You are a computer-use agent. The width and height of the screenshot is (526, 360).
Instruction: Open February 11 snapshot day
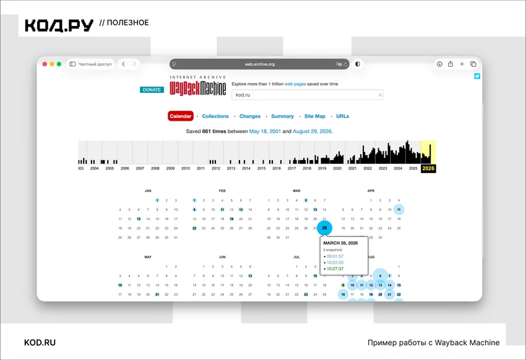[x=222, y=210]
